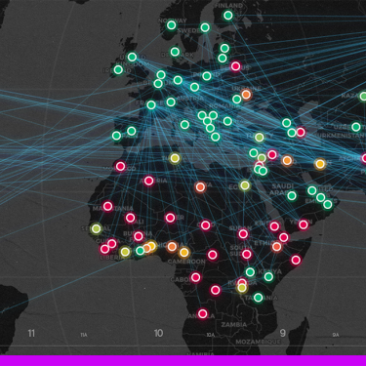
Task: Click the green marker on Spain
Action: tap(132, 131)
